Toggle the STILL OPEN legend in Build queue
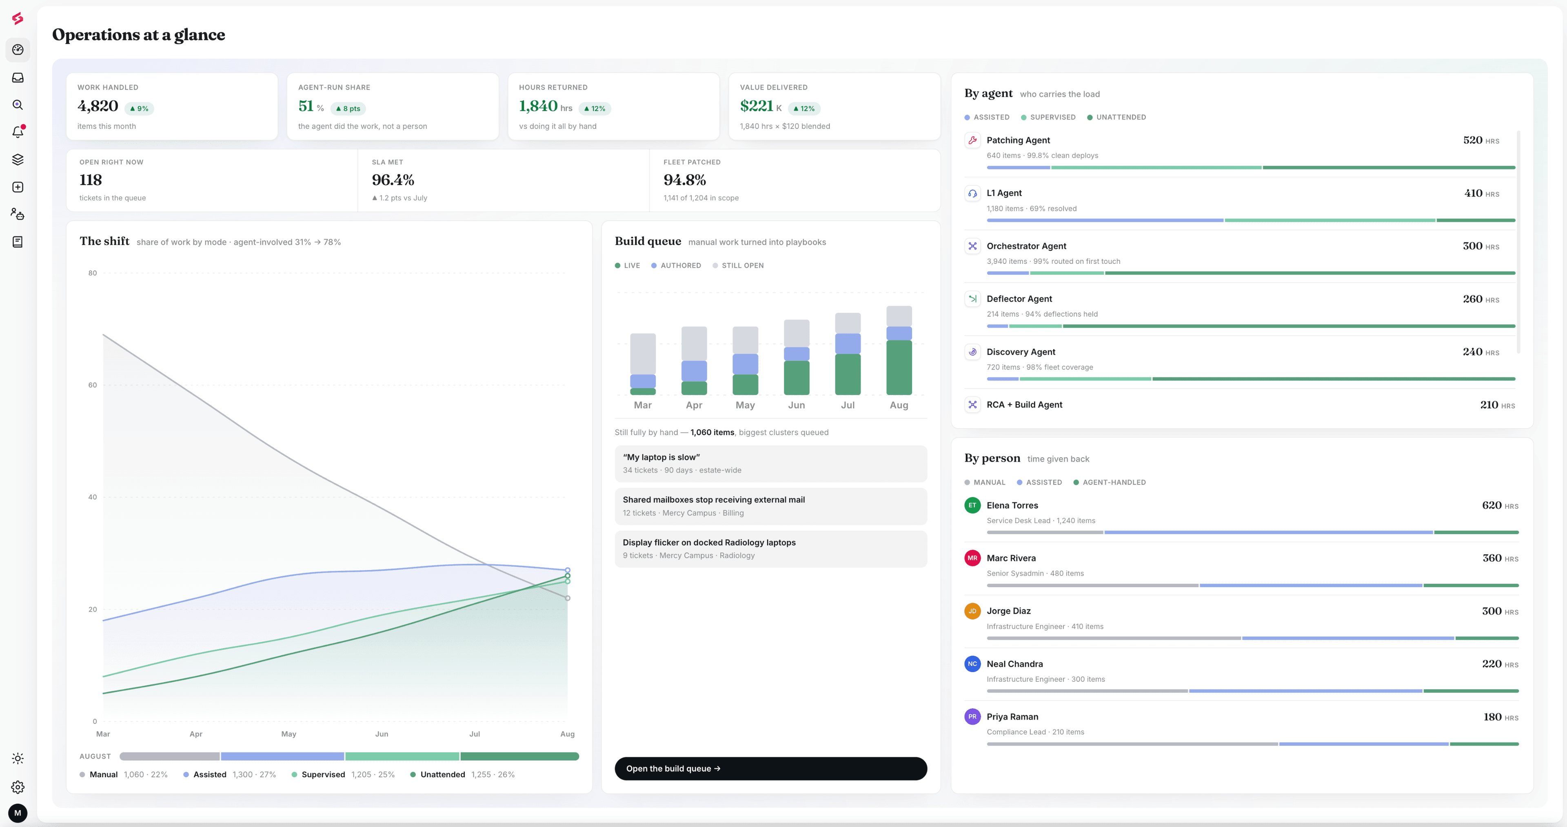1567x827 pixels. 738,266
